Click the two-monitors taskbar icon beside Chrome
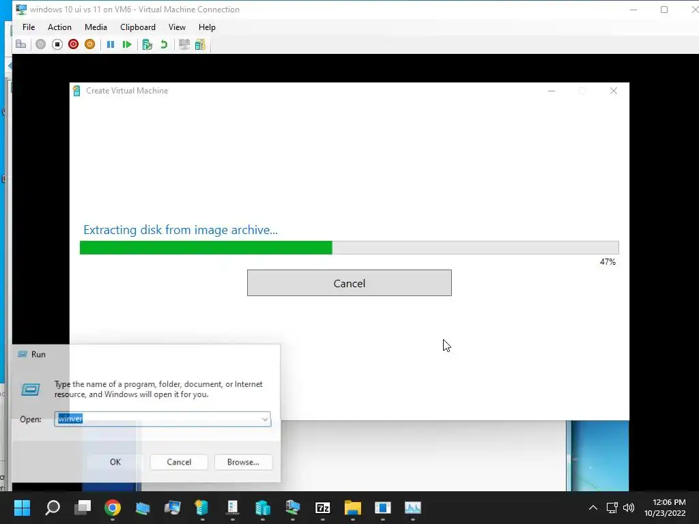Screen dimensions: 699x524 tap(143, 508)
